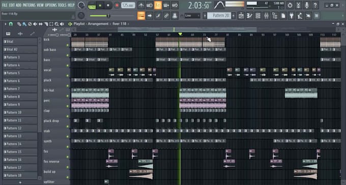Open the shopping cart content library icon
346x185 pixels.
(316, 16)
